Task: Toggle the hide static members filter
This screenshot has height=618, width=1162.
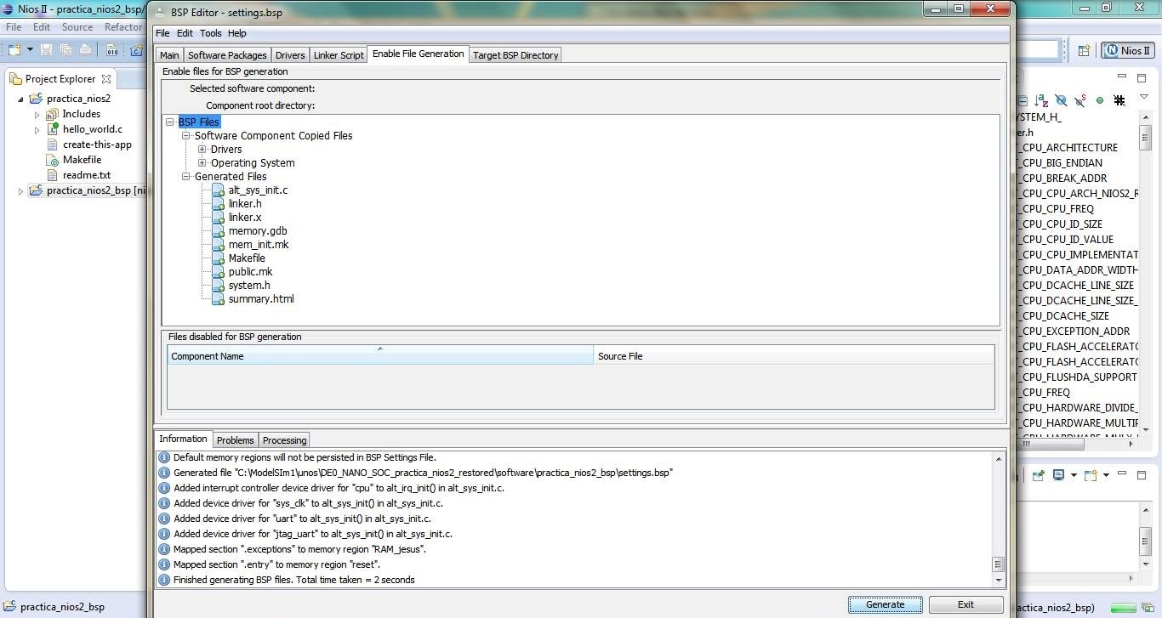Action: [1079, 100]
